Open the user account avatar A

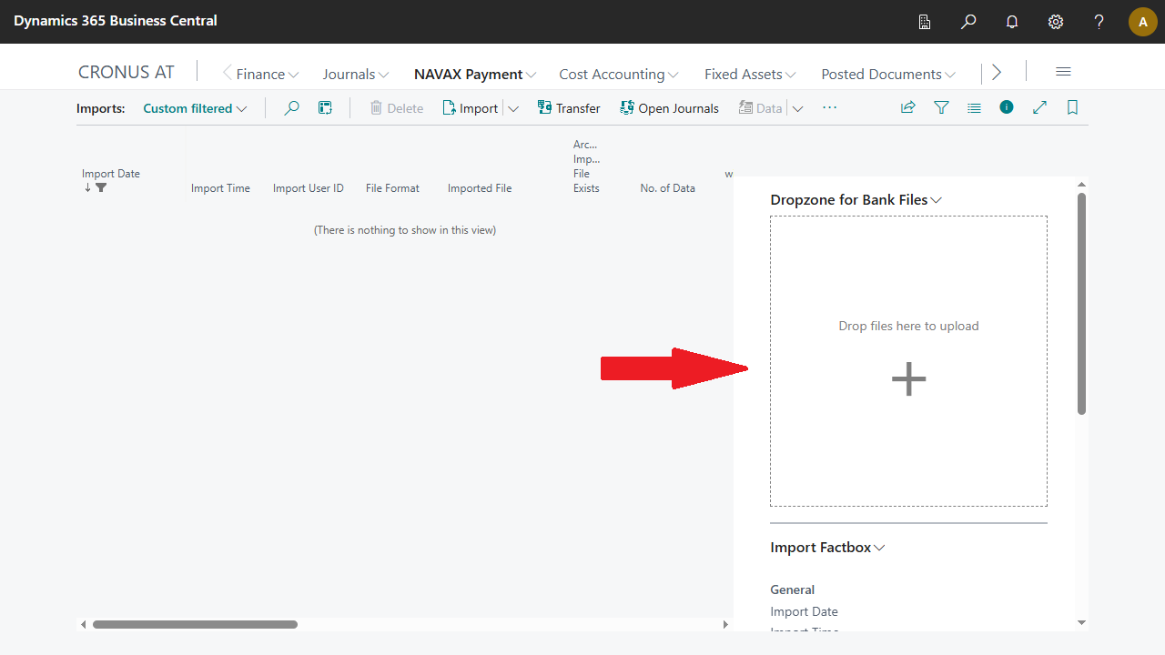tap(1143, 22)
